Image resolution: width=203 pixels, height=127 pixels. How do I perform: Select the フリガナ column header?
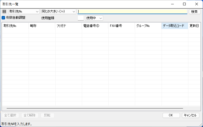coord(68,26)
